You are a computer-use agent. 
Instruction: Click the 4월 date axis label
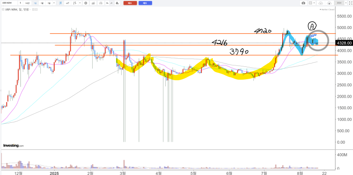(159, 173)
